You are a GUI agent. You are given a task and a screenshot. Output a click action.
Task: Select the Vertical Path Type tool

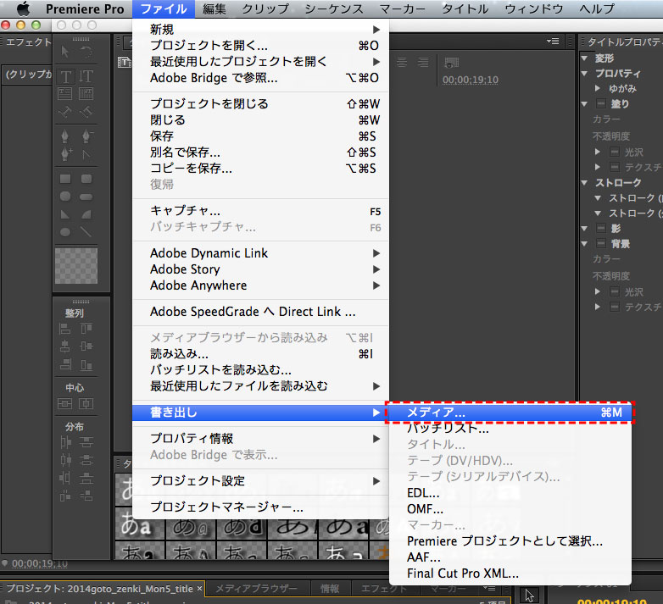coord(86,112)
